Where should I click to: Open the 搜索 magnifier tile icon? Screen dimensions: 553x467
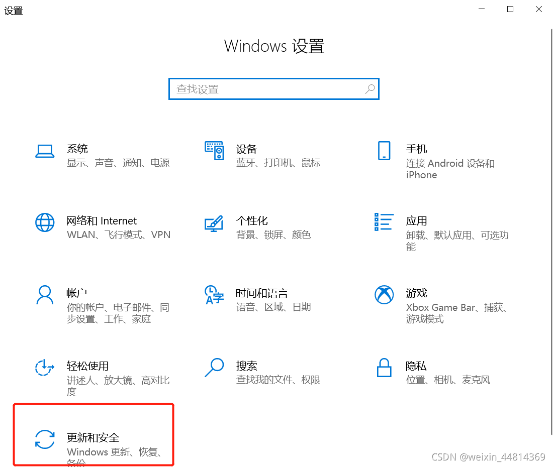[x=214, y=368]
